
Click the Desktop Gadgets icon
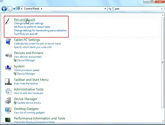pos(8,110)
